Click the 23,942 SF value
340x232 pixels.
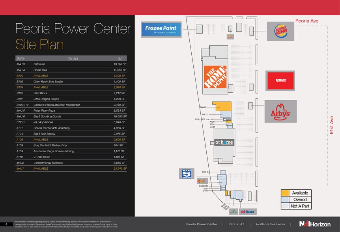(120, 168)
